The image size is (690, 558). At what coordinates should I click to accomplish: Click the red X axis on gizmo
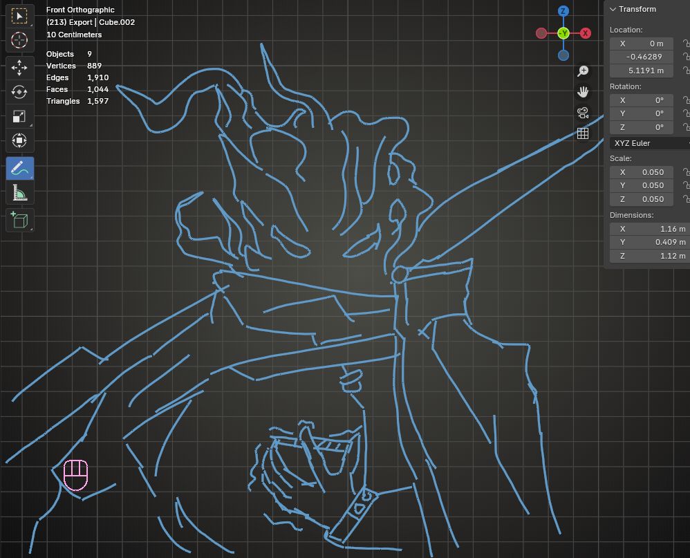pos(586,33)
